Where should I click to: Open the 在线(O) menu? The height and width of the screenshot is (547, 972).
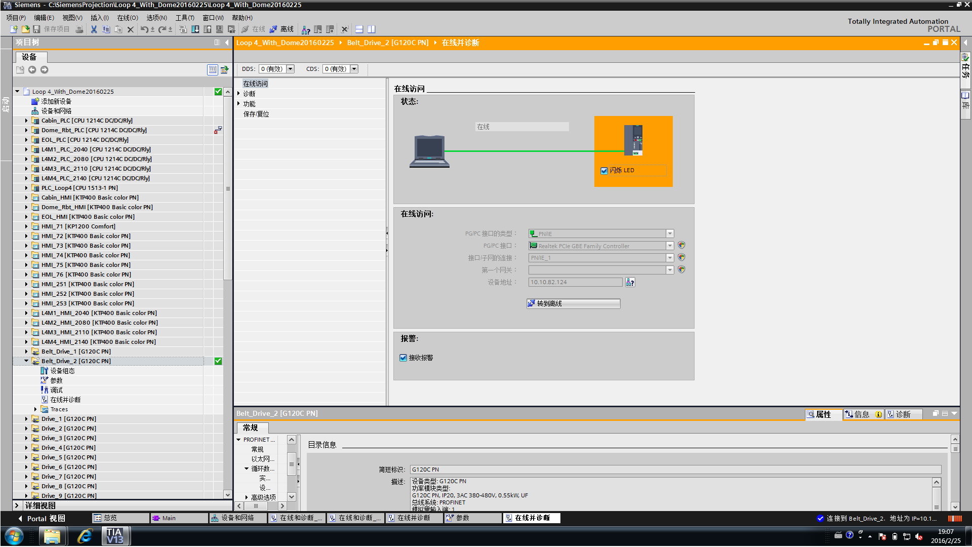(x=127, y=18)
